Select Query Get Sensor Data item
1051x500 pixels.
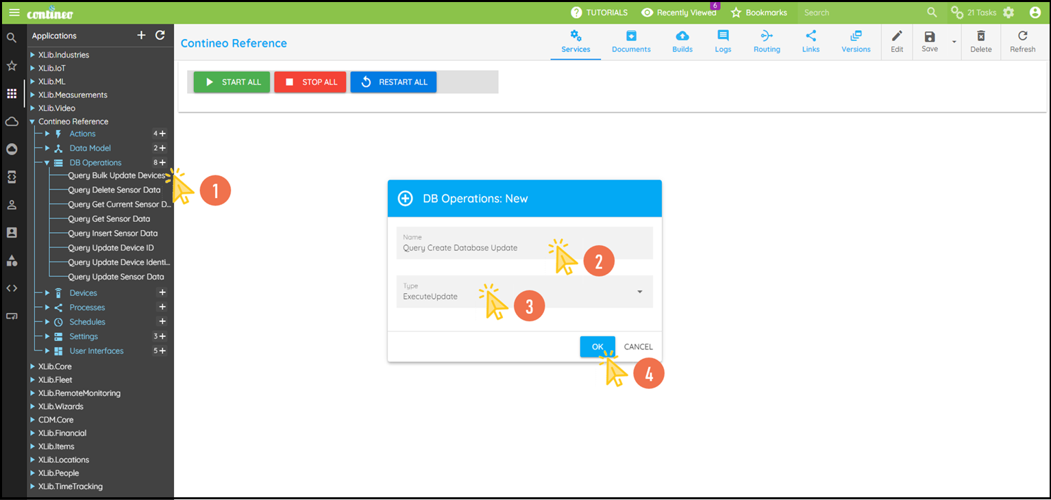[x=109, y=219]
